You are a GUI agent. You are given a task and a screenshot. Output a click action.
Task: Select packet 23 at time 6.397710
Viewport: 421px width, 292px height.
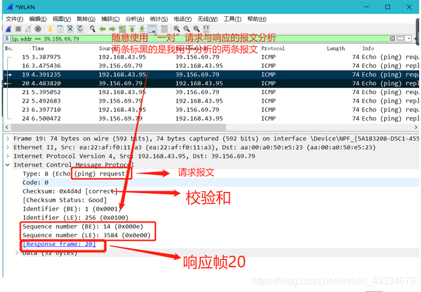[210, 110]
